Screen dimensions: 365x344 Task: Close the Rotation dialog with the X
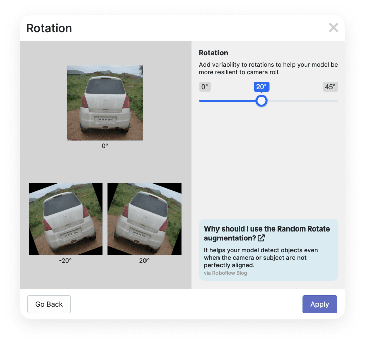pos(333,28)
